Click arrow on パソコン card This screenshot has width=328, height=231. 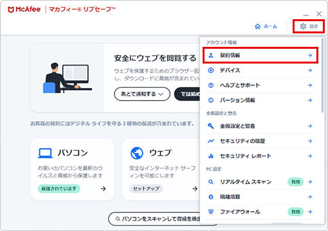(104, 189)
